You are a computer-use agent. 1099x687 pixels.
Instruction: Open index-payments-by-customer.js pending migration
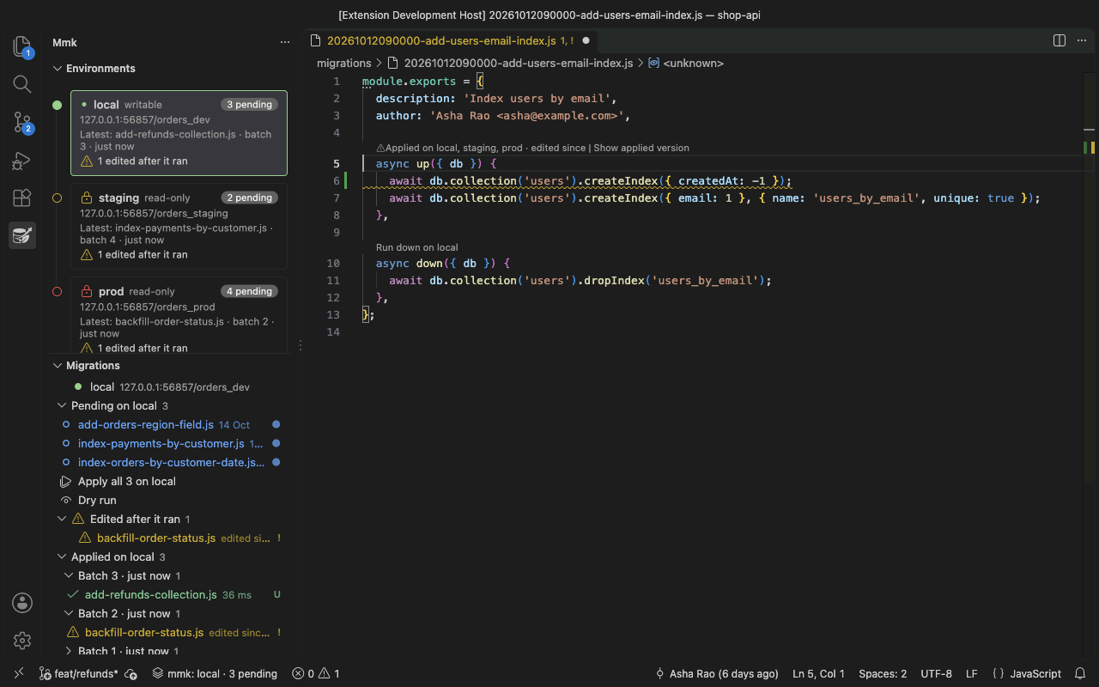[161, 443]
